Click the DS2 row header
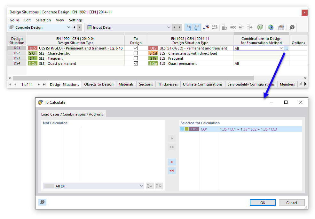This screenshot has width=315, height=219. click(x=17, y=53)
